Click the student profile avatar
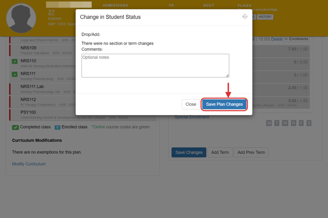Screen dimensions: 328x218 click(21, 18)
